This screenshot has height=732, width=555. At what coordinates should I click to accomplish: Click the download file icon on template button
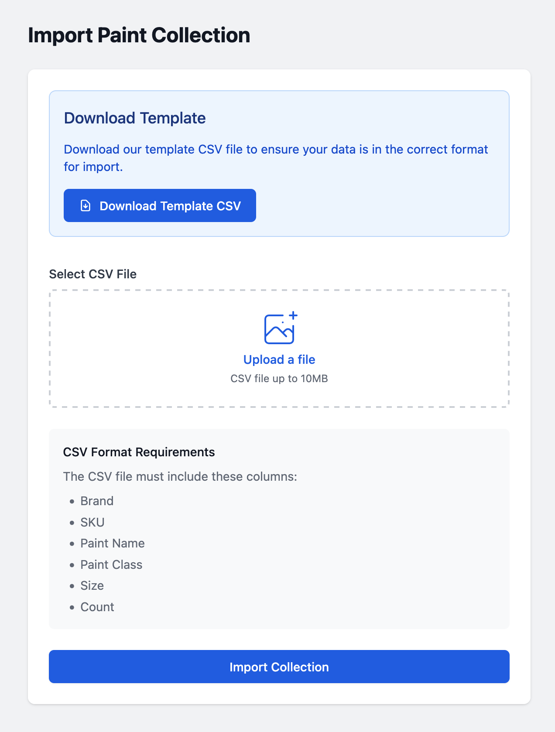tap(86, 205)
